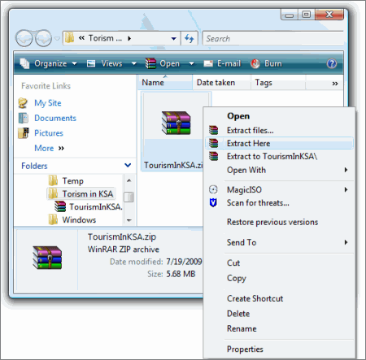366x360 pixels.
Task: Click the folder tree scrollbar thumb
Action: [129, 197]
